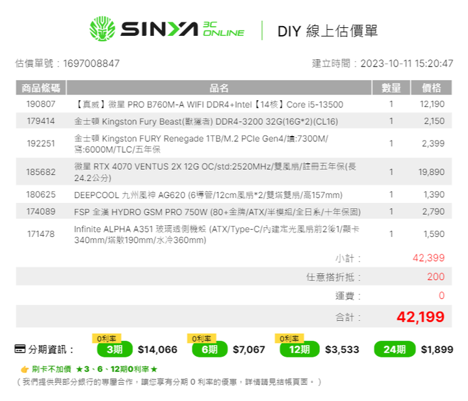The image size is (468, 401).
Task: Click the Kingston Fury Beast DDR4-3200 item name
Action: click(x=206, y=121)
